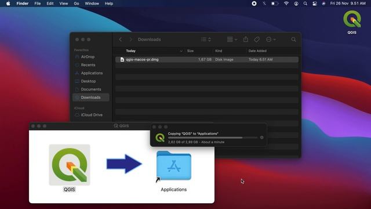The width and height of the screenshot is (371, 209).
Task: Open the Wi-Fi status menu
Action: click(x=286, y=3)
